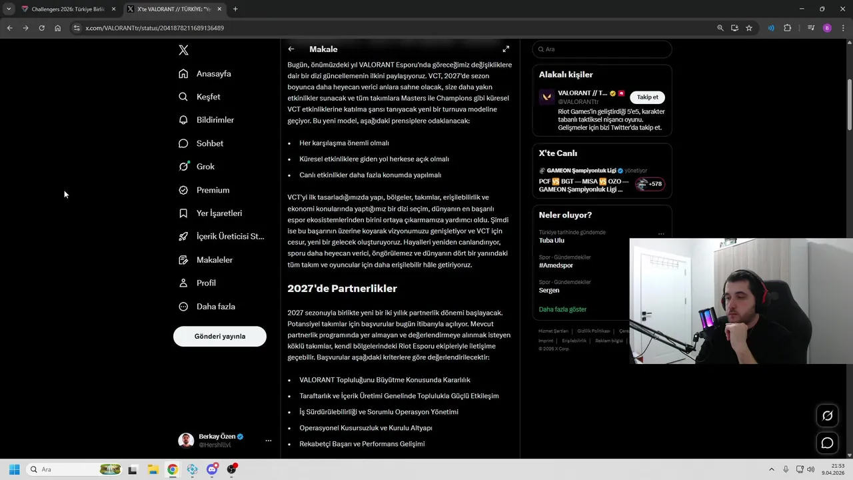
Task: Click the Keşfet magnifier icon
Action: pyautogui.click(x=183, y=97)
